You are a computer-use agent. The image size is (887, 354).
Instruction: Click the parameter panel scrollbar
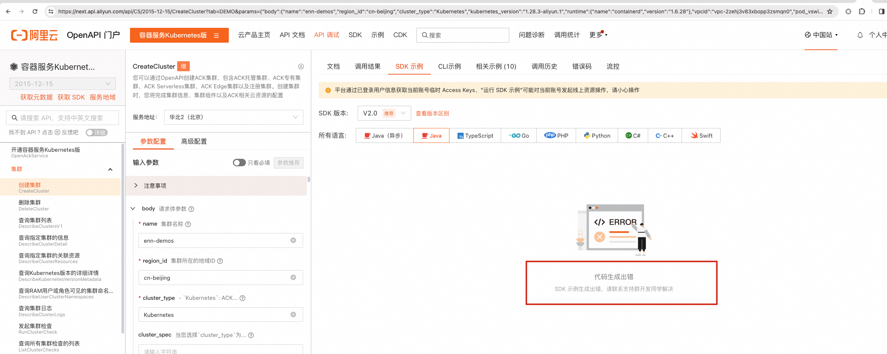click(x=309, y=180)
